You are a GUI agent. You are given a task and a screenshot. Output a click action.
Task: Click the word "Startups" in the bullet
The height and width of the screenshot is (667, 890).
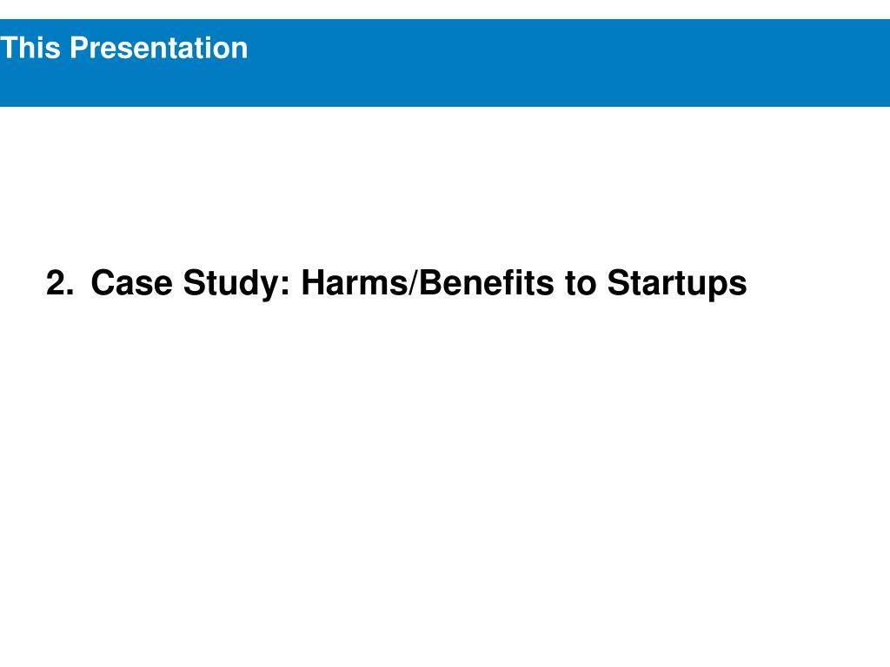(677, 284)
